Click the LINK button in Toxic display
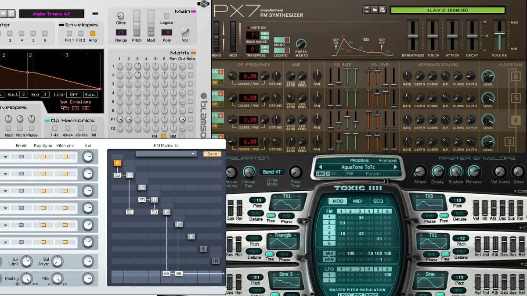527x296 pixels. point(321,174)
